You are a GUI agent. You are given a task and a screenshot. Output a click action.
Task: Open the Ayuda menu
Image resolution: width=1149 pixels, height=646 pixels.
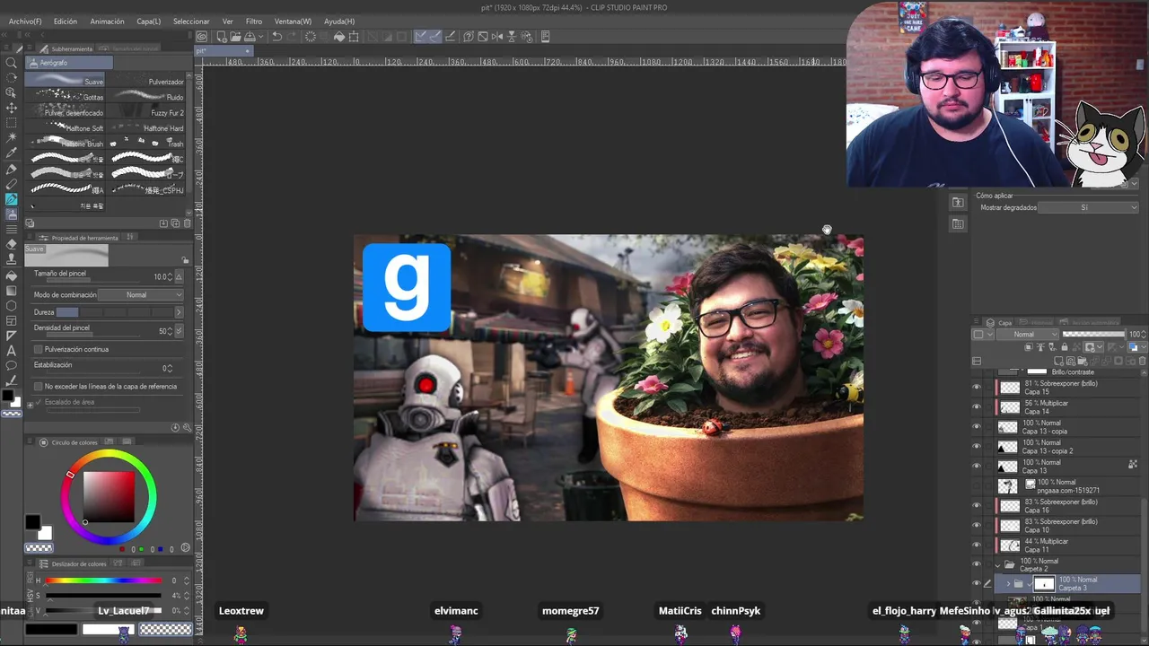click(339, 22)
